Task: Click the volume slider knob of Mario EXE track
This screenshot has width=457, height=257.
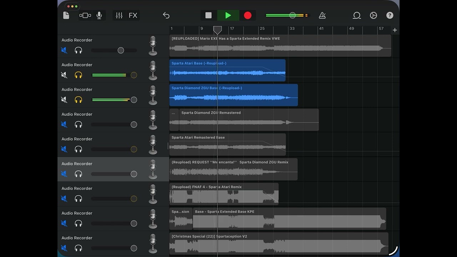Action: (121, 50)
